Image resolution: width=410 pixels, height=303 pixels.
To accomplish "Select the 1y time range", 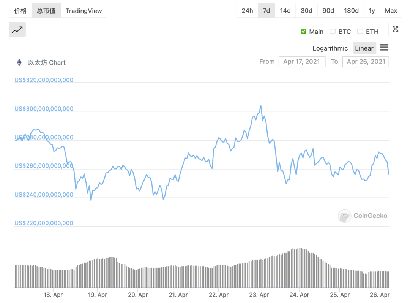I will (x=372, y=11).
